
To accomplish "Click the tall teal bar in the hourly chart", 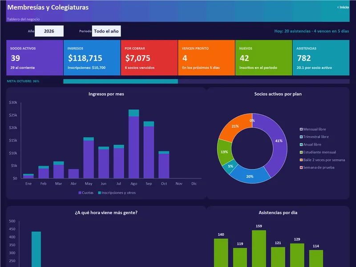I will click(x=36, y=249).
